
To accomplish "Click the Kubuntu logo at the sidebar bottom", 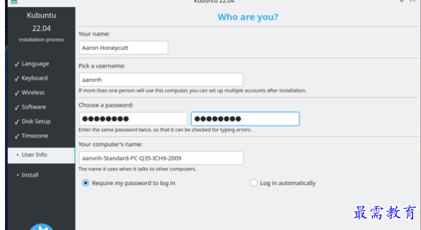I will [41, 227].
